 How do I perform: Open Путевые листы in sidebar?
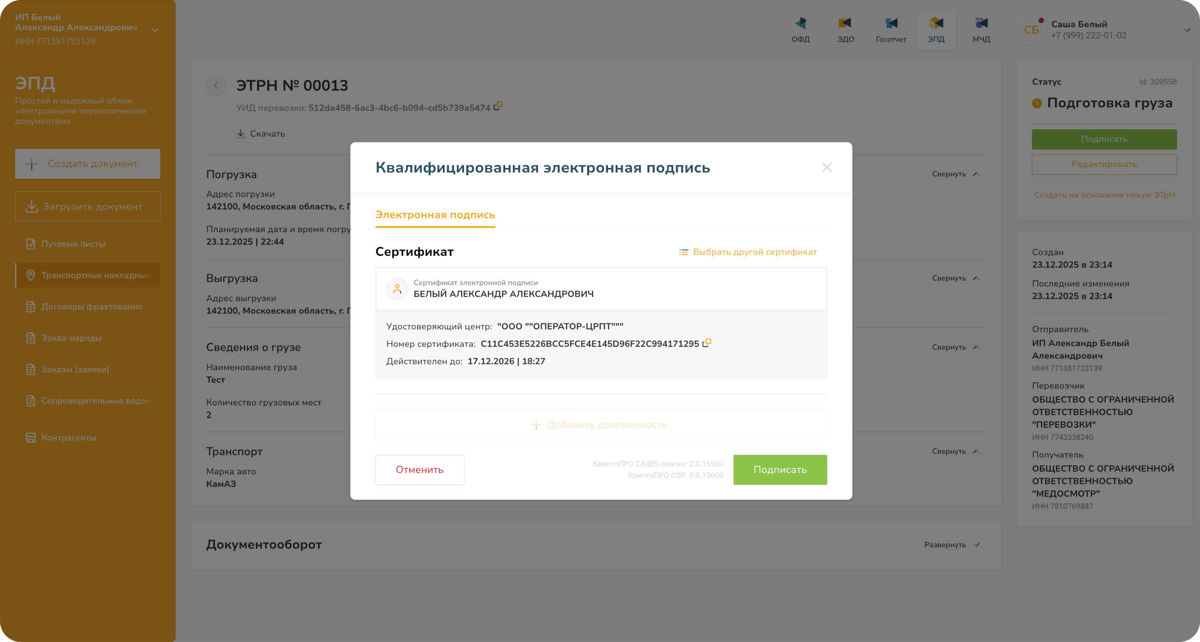[x=73, y=244]
